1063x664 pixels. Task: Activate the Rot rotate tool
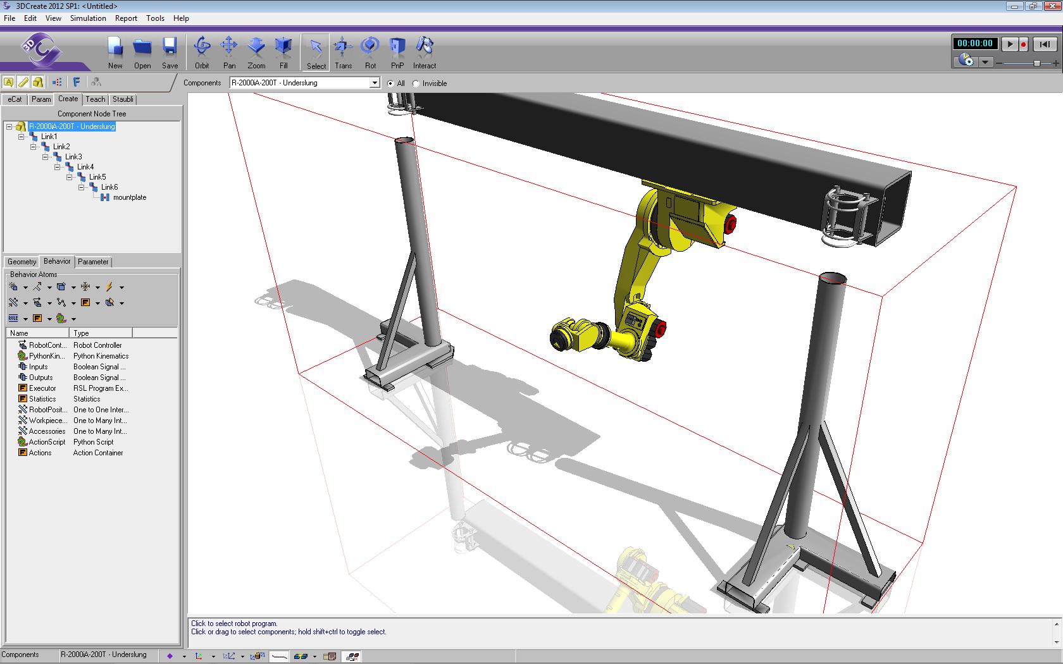tap(370, 51)
